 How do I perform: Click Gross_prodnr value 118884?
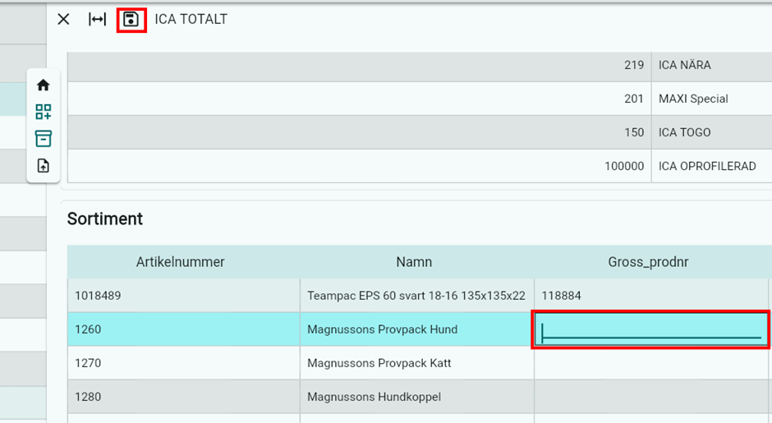click(561, 296)
